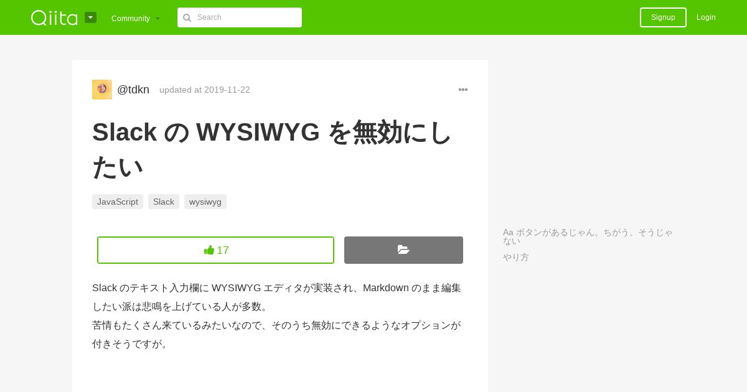The image size is (747, 392).
Task: Select the JavaScript tag
Action: coord(118,202)
